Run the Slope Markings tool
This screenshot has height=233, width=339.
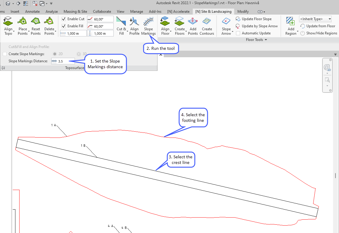pyautogui.click(x=148, y=26)
